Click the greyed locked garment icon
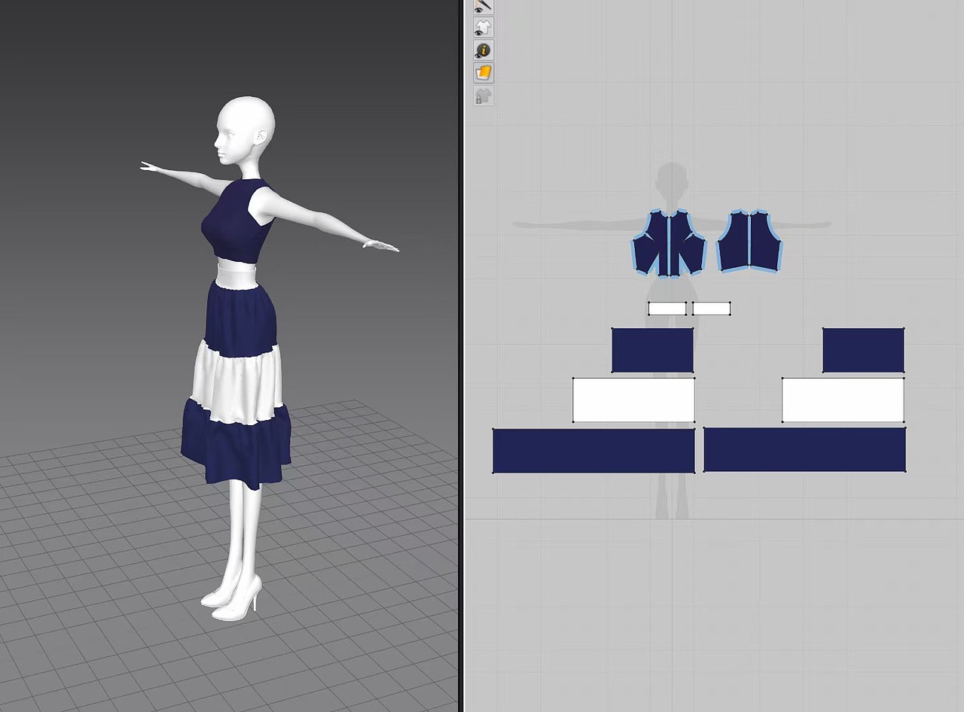 [x=483, y=96]
